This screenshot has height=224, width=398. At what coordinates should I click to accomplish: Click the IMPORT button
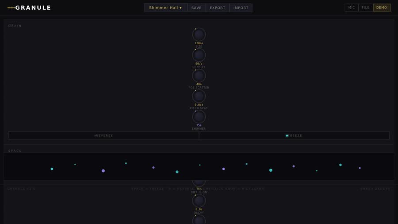click(241, 8)
